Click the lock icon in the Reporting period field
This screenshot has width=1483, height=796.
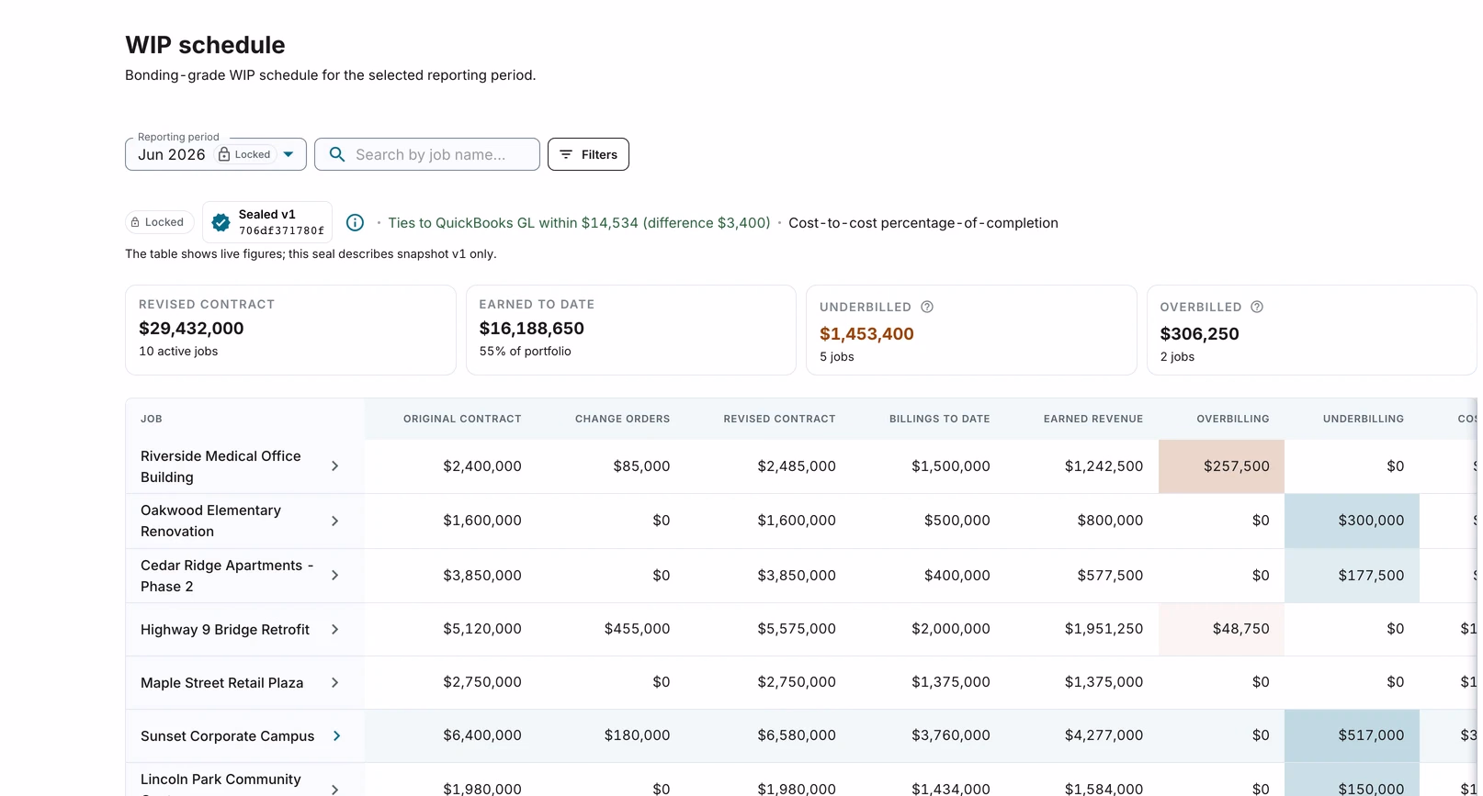click(224, 154)
